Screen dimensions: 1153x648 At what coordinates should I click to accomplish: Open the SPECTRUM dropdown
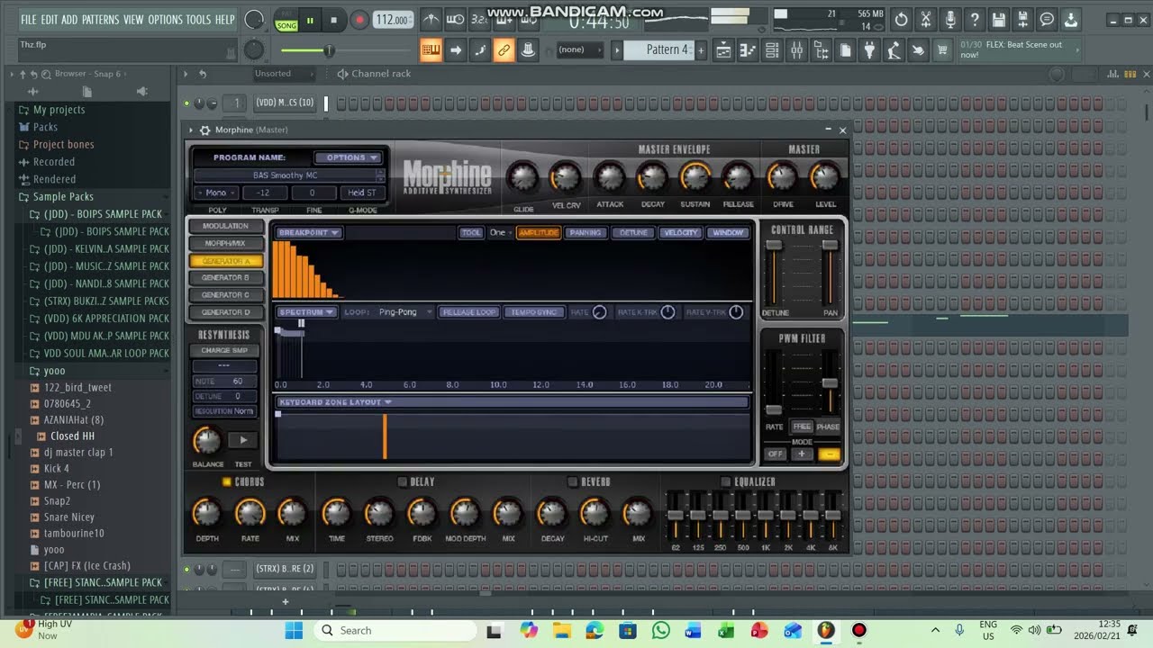[x=306, y=312]
